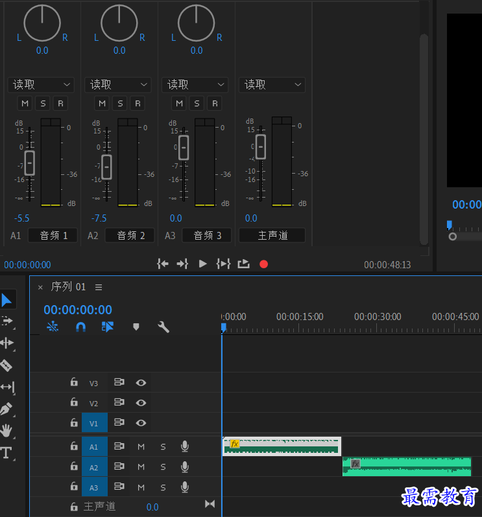
Task: Enable recording on mixer track A2
Action: click(x=138, y=103)
